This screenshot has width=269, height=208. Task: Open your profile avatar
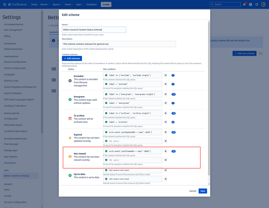(263, 4)
